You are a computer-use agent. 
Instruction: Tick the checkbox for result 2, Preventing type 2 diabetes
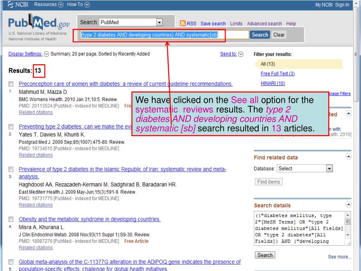pos(11,127)
